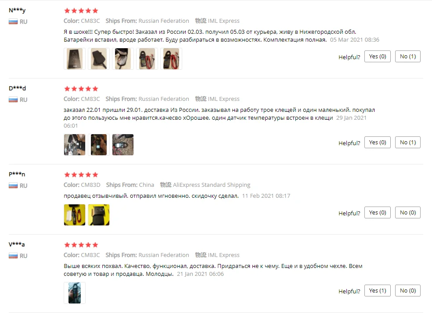Click Yes (0) for P***n's review
Screen dimensions: 432x314
[378, 212]
